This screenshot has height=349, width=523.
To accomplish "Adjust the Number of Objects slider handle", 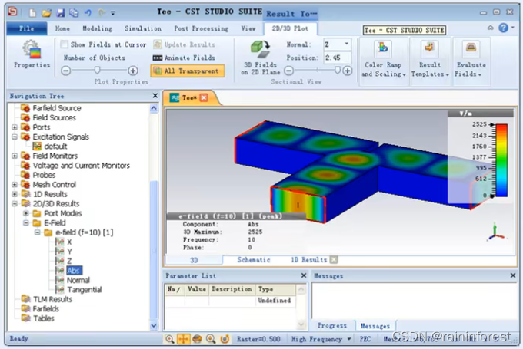I will 97,71.
